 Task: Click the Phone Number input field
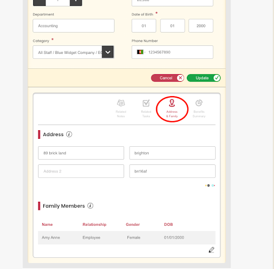(x=172, y=52)
